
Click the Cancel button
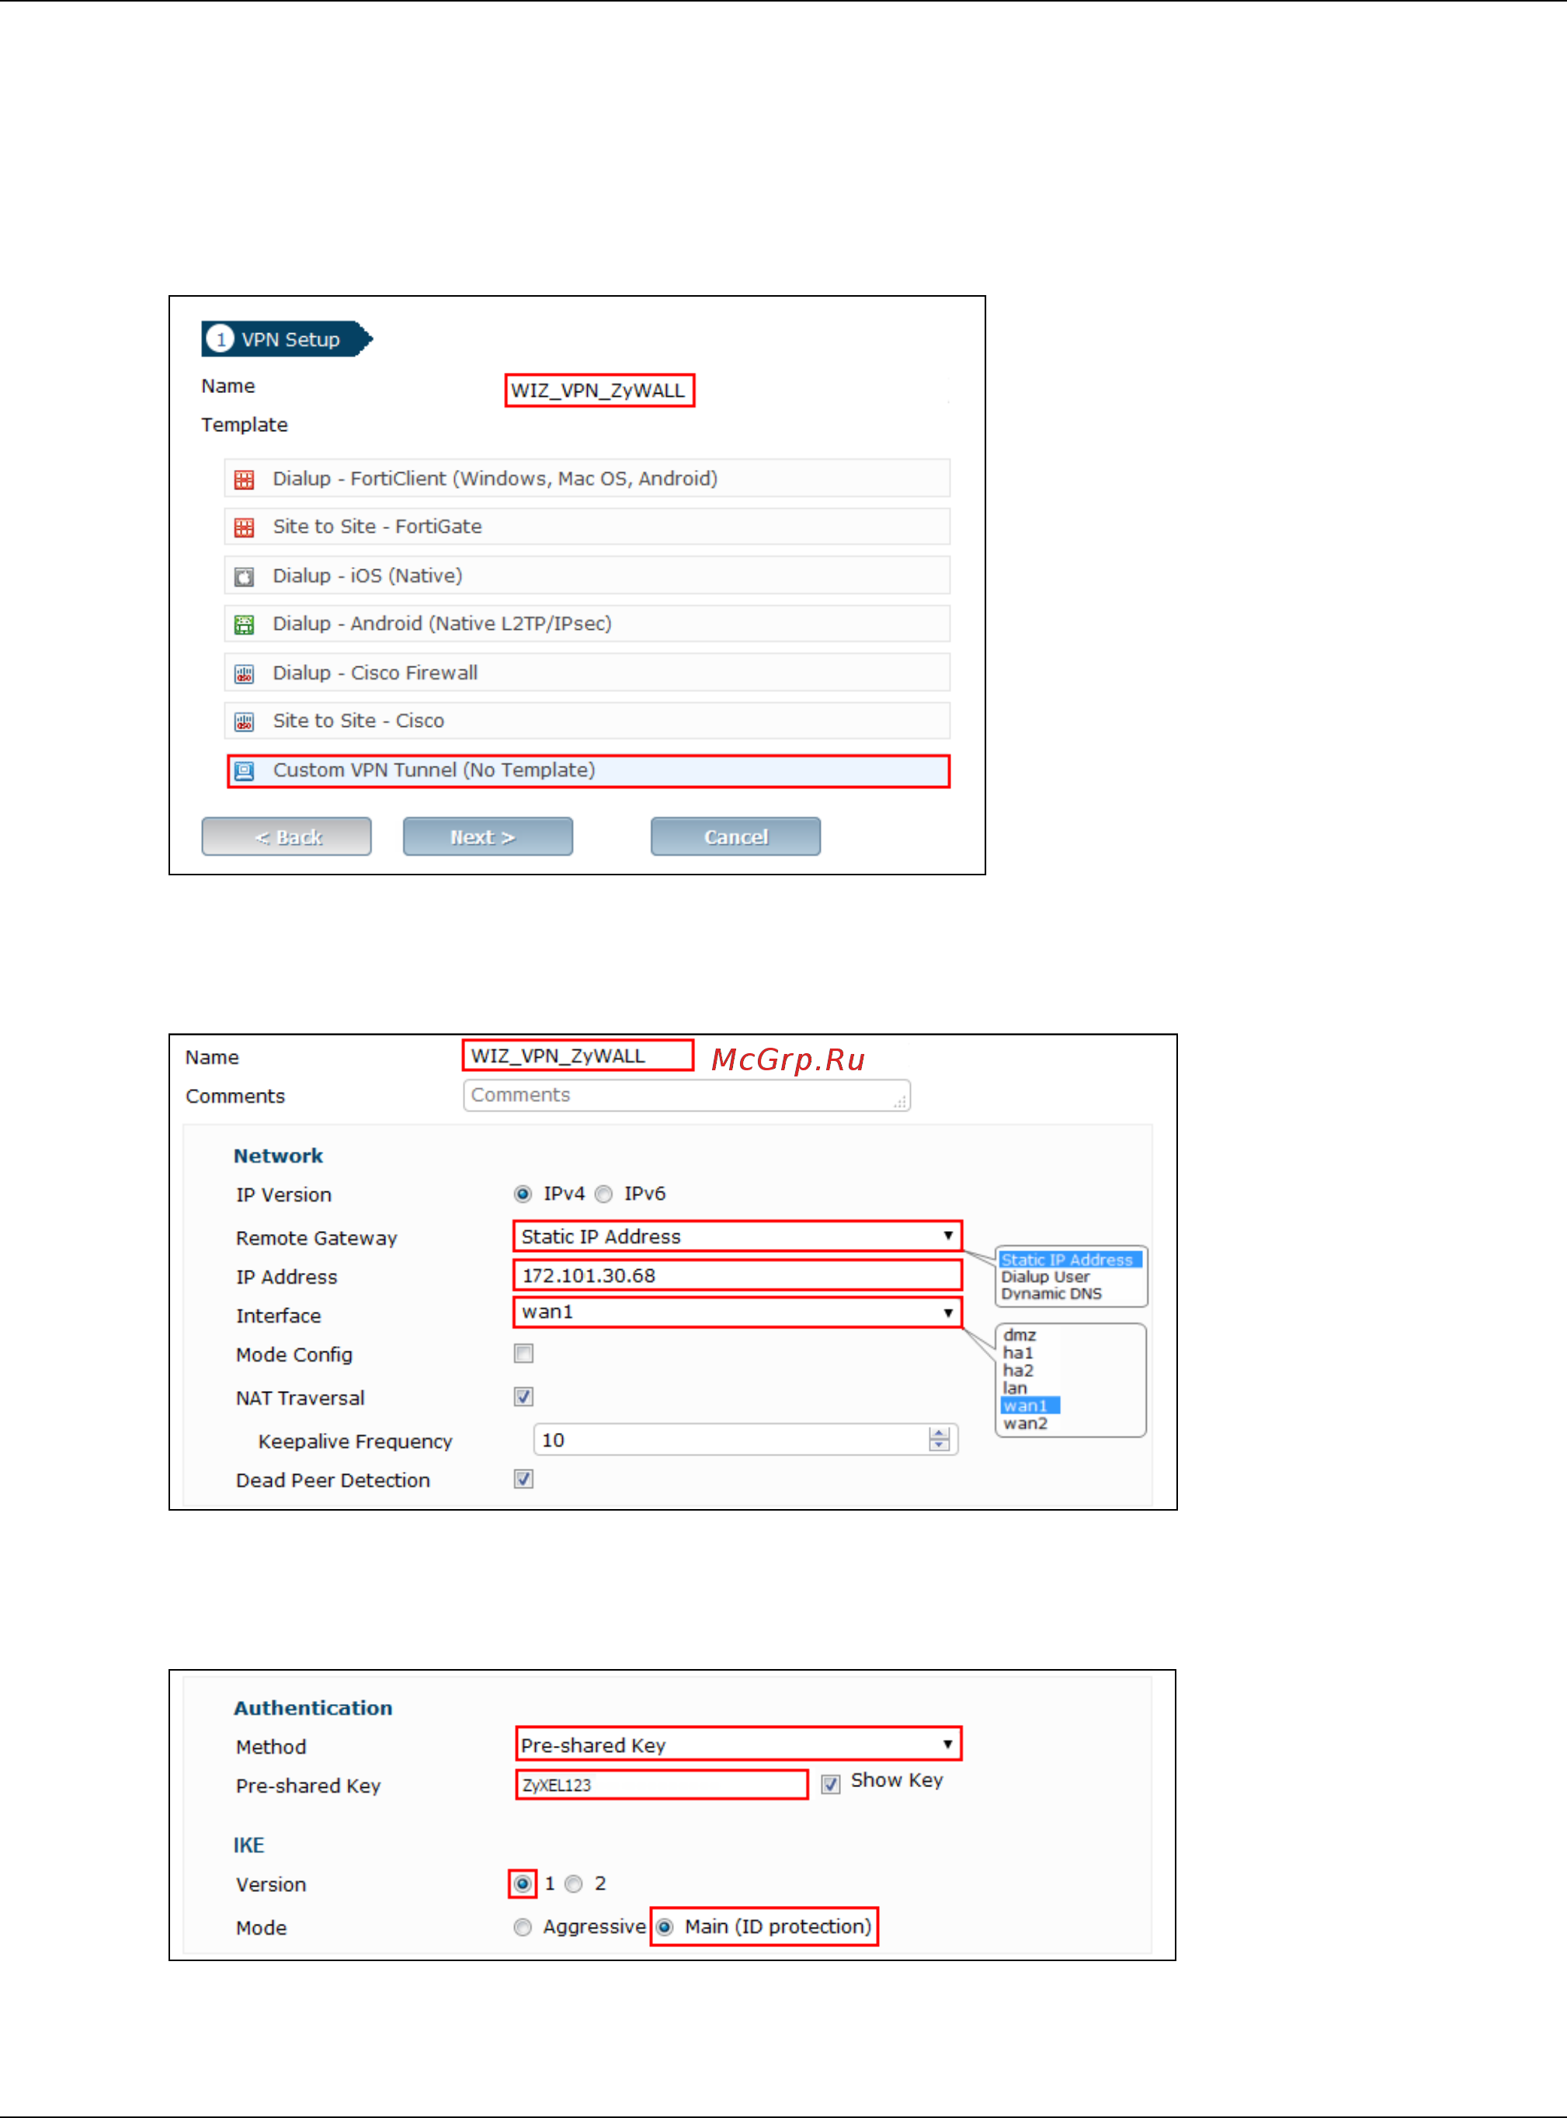click(735, 836)
